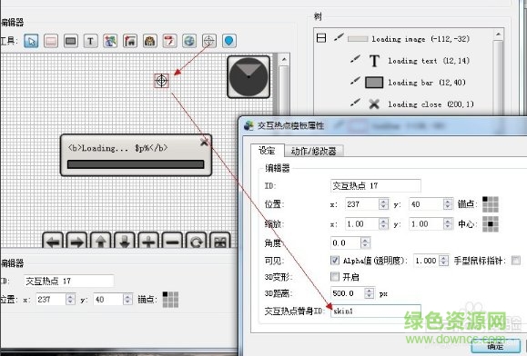Click pencil icon beside loading close
This screenshot has width=527, height=356.
click(x=355, y=103)
